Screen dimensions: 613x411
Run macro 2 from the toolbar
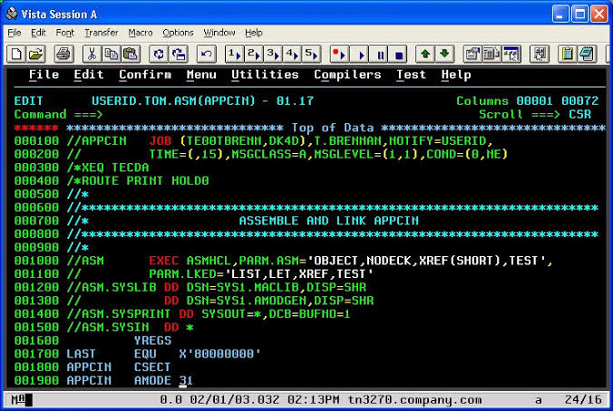click(254, 53)
